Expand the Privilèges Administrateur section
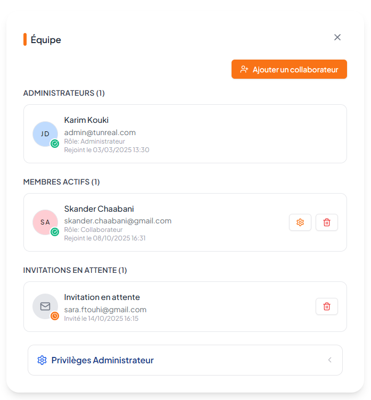Image resolution: width=371 pixels, height=400 pixels. coord(102,360)
